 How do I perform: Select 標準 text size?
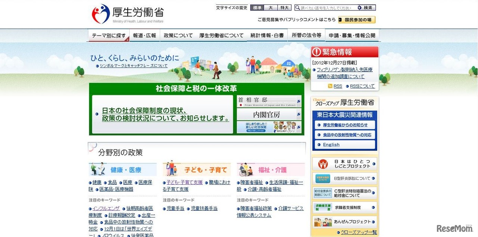257,7
